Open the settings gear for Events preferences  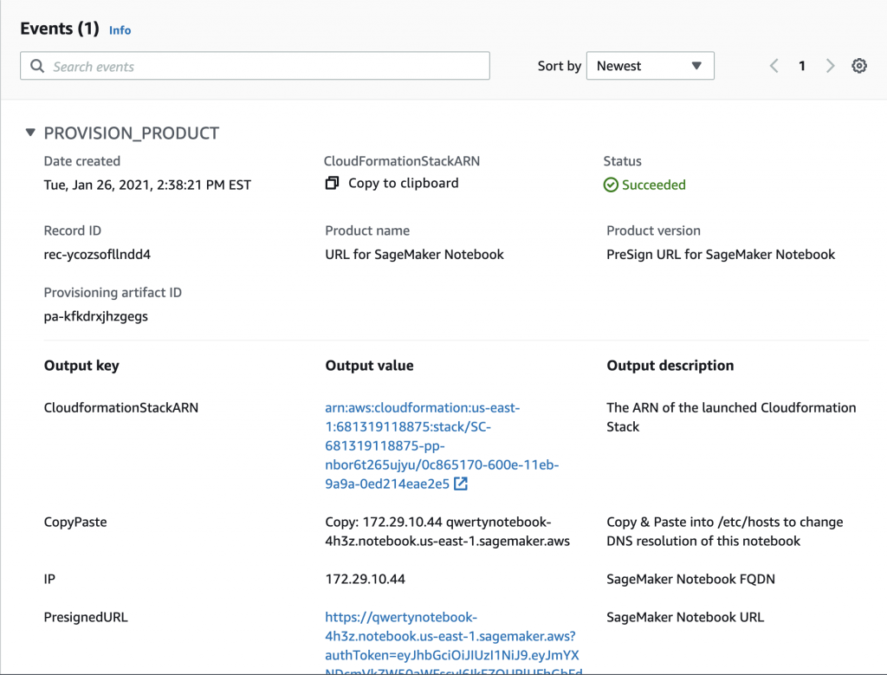click(858, 65)
